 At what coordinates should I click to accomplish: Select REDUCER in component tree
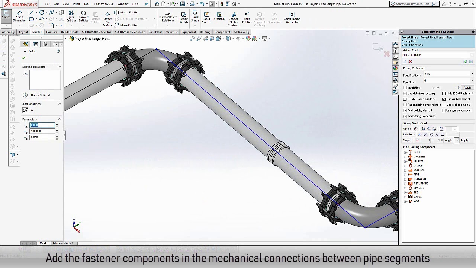pyautogui.click(x=419, y=179)
